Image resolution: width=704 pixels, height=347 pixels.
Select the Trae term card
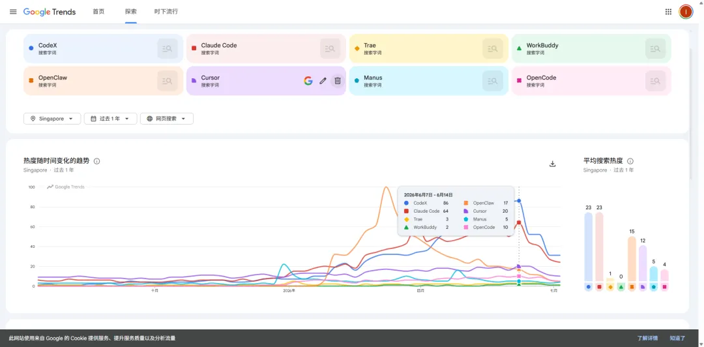point(429,48)
